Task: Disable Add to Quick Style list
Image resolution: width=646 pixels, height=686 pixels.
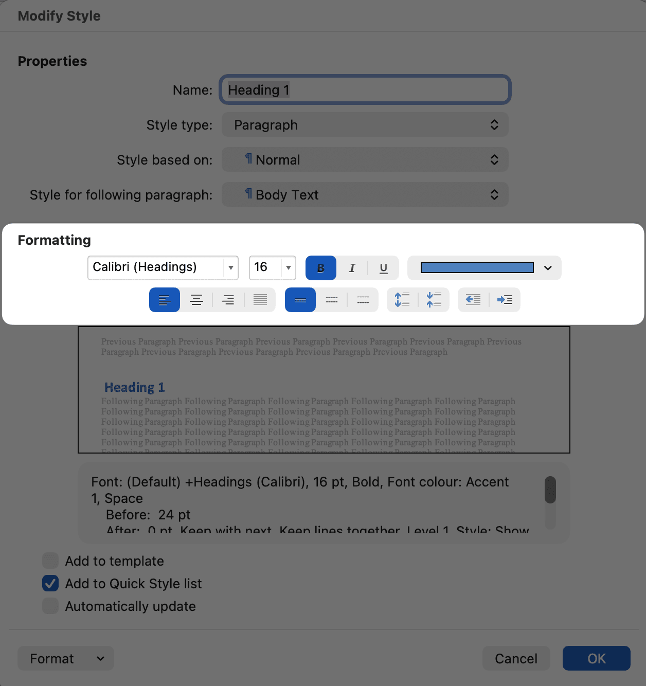Action: 50,583
